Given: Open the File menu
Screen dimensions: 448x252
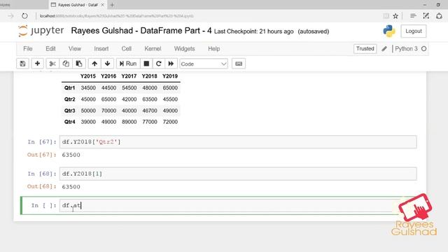Looking at the screenshot, I should click(x=28, y=49).
